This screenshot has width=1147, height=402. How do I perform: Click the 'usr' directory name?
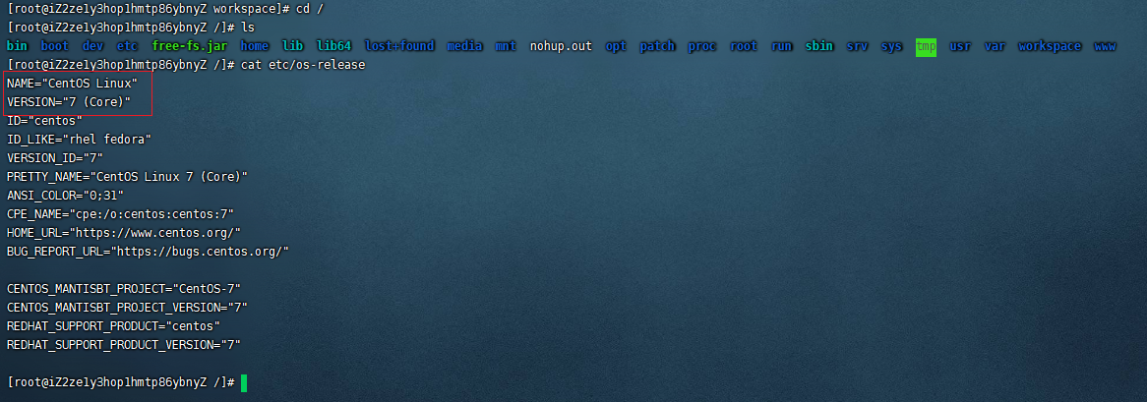[960, 46]
